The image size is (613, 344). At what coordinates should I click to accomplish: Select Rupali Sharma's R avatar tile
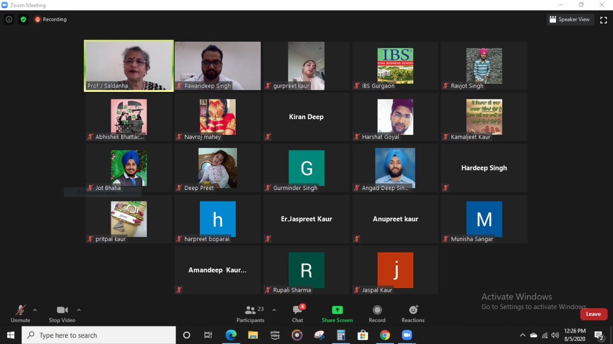(x=306, y=270)
